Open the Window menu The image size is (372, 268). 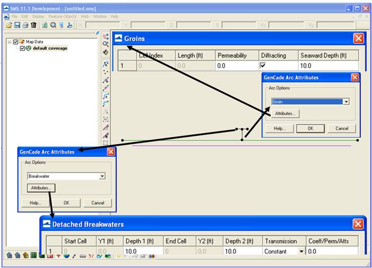[99, 16]
